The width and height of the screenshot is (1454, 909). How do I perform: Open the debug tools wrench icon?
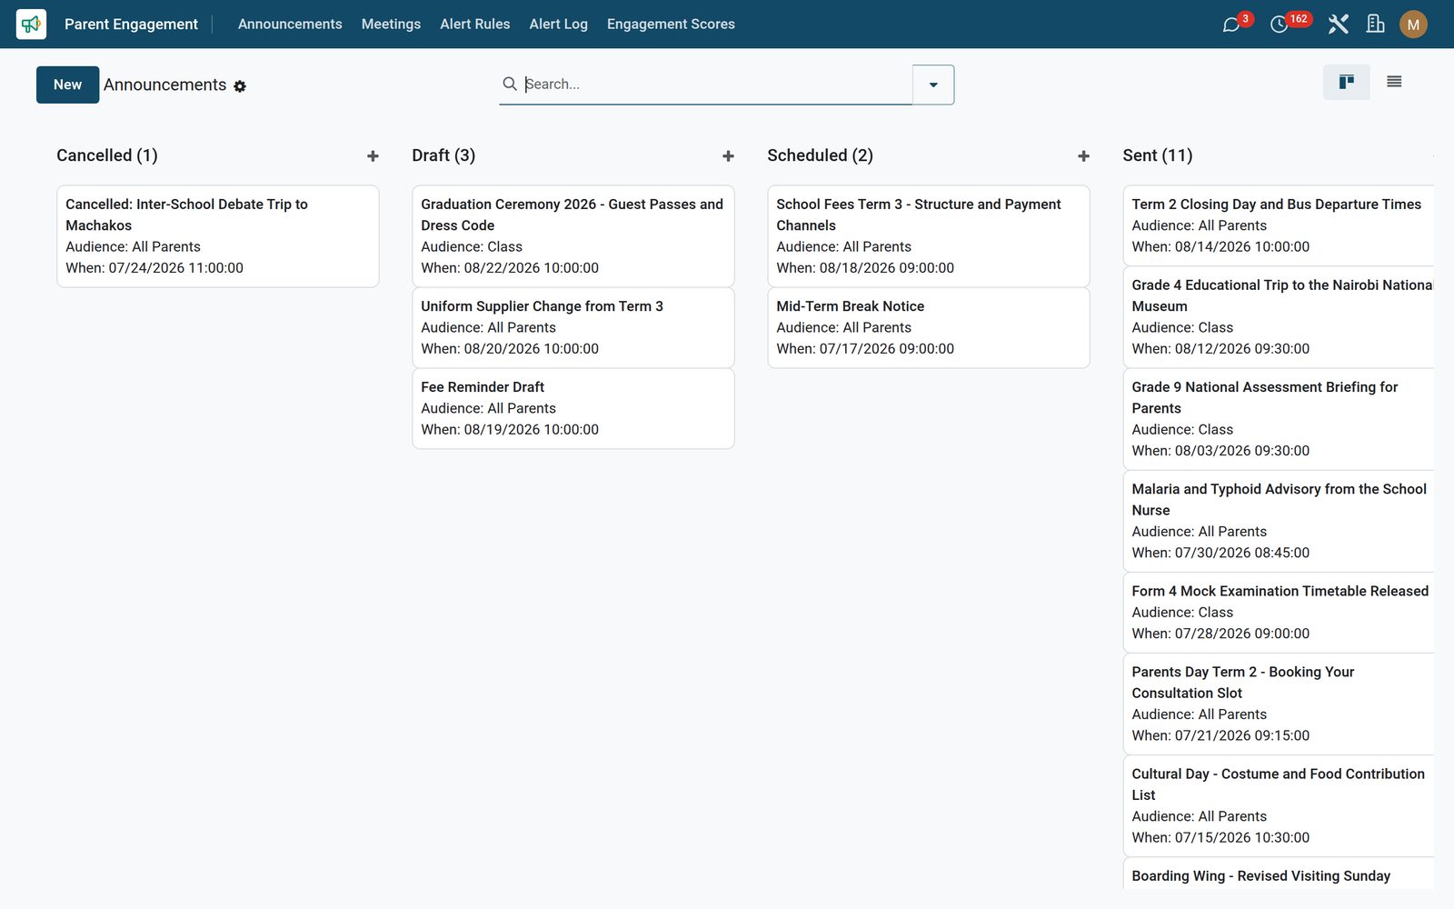click(1338, 25)
